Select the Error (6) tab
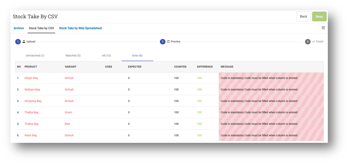The height and width of the screenshot is (164, 349). pyautogui.click(x=137, y=55)
